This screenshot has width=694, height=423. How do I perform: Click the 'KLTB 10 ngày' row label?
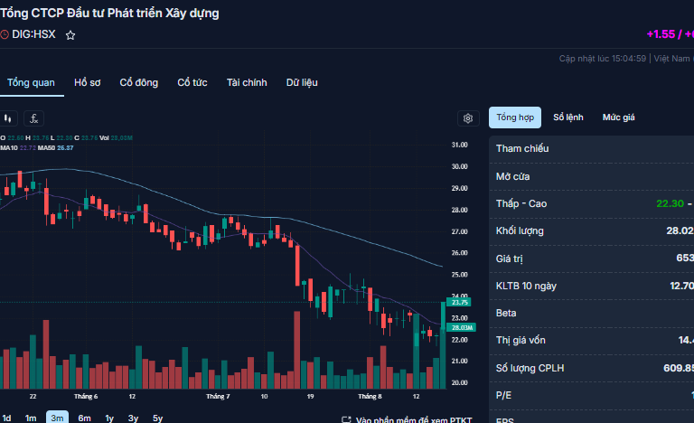(x=526, y=287)
